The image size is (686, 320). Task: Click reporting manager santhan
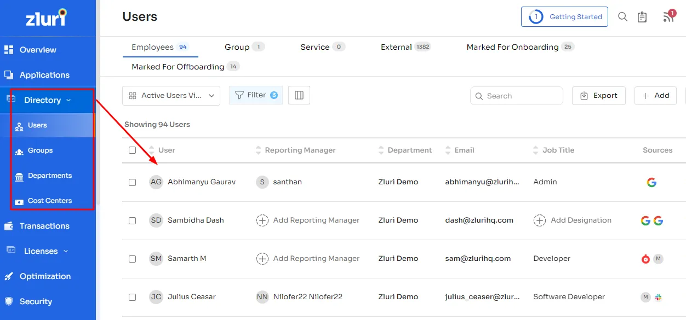pos(287,182)
